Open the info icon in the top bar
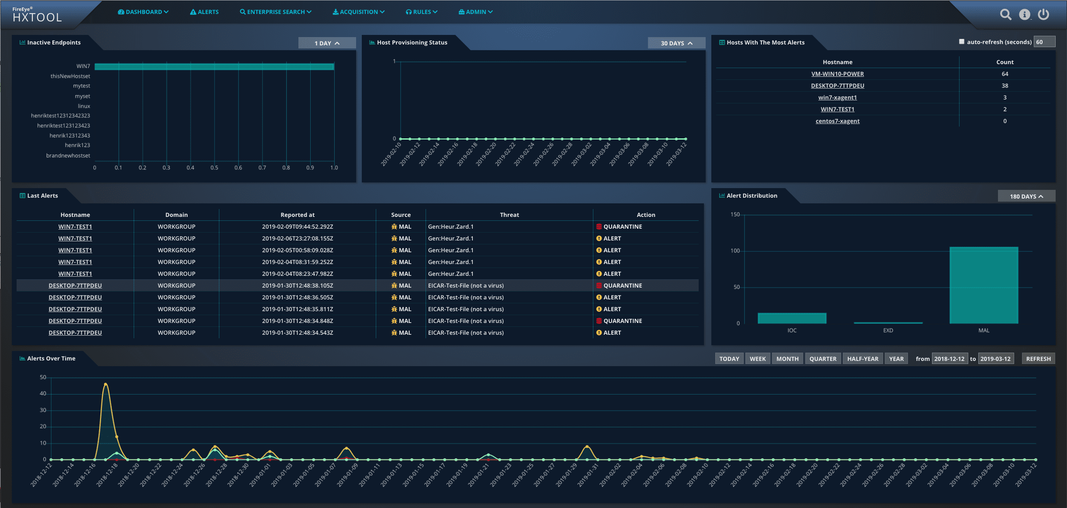 pyautogui.click(x=1025, y=14)
